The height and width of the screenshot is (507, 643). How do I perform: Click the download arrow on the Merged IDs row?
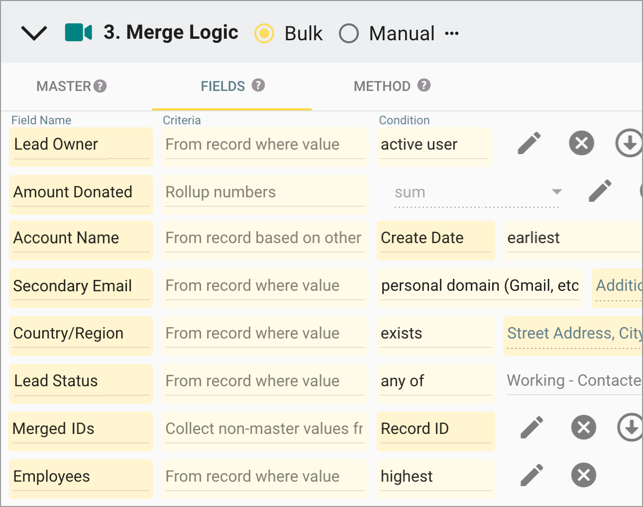(x=631, y=427)
